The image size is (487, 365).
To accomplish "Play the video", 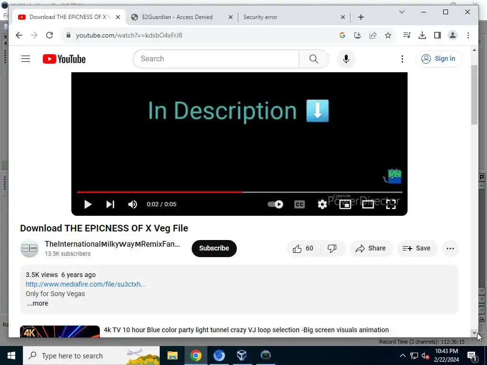I will 88,204.
